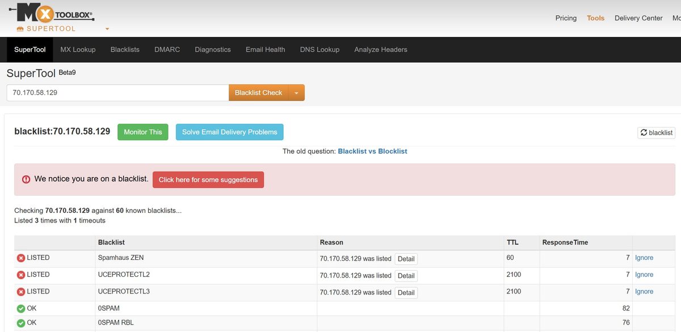The image size is (681, 332).
Task: View Detail for UCEPROTECTL2 listing
Action: [406, 276]
